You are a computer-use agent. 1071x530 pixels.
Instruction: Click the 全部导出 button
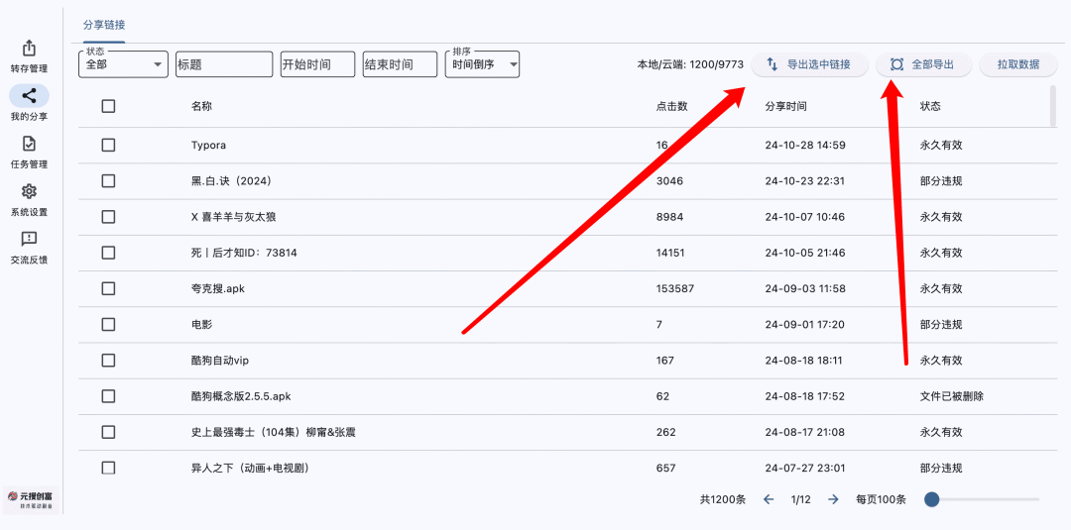pyautogui.click(x=923, y=64)
